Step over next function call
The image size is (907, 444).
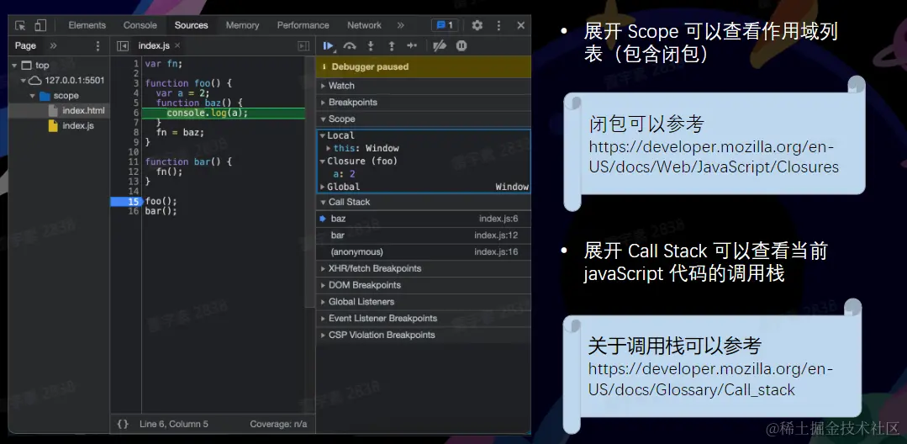350,45
